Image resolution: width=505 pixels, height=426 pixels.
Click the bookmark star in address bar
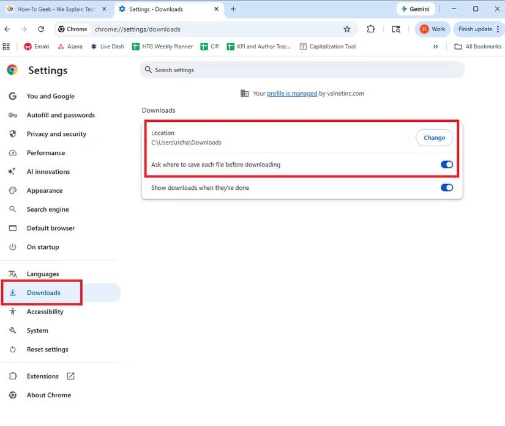(346, 29)
